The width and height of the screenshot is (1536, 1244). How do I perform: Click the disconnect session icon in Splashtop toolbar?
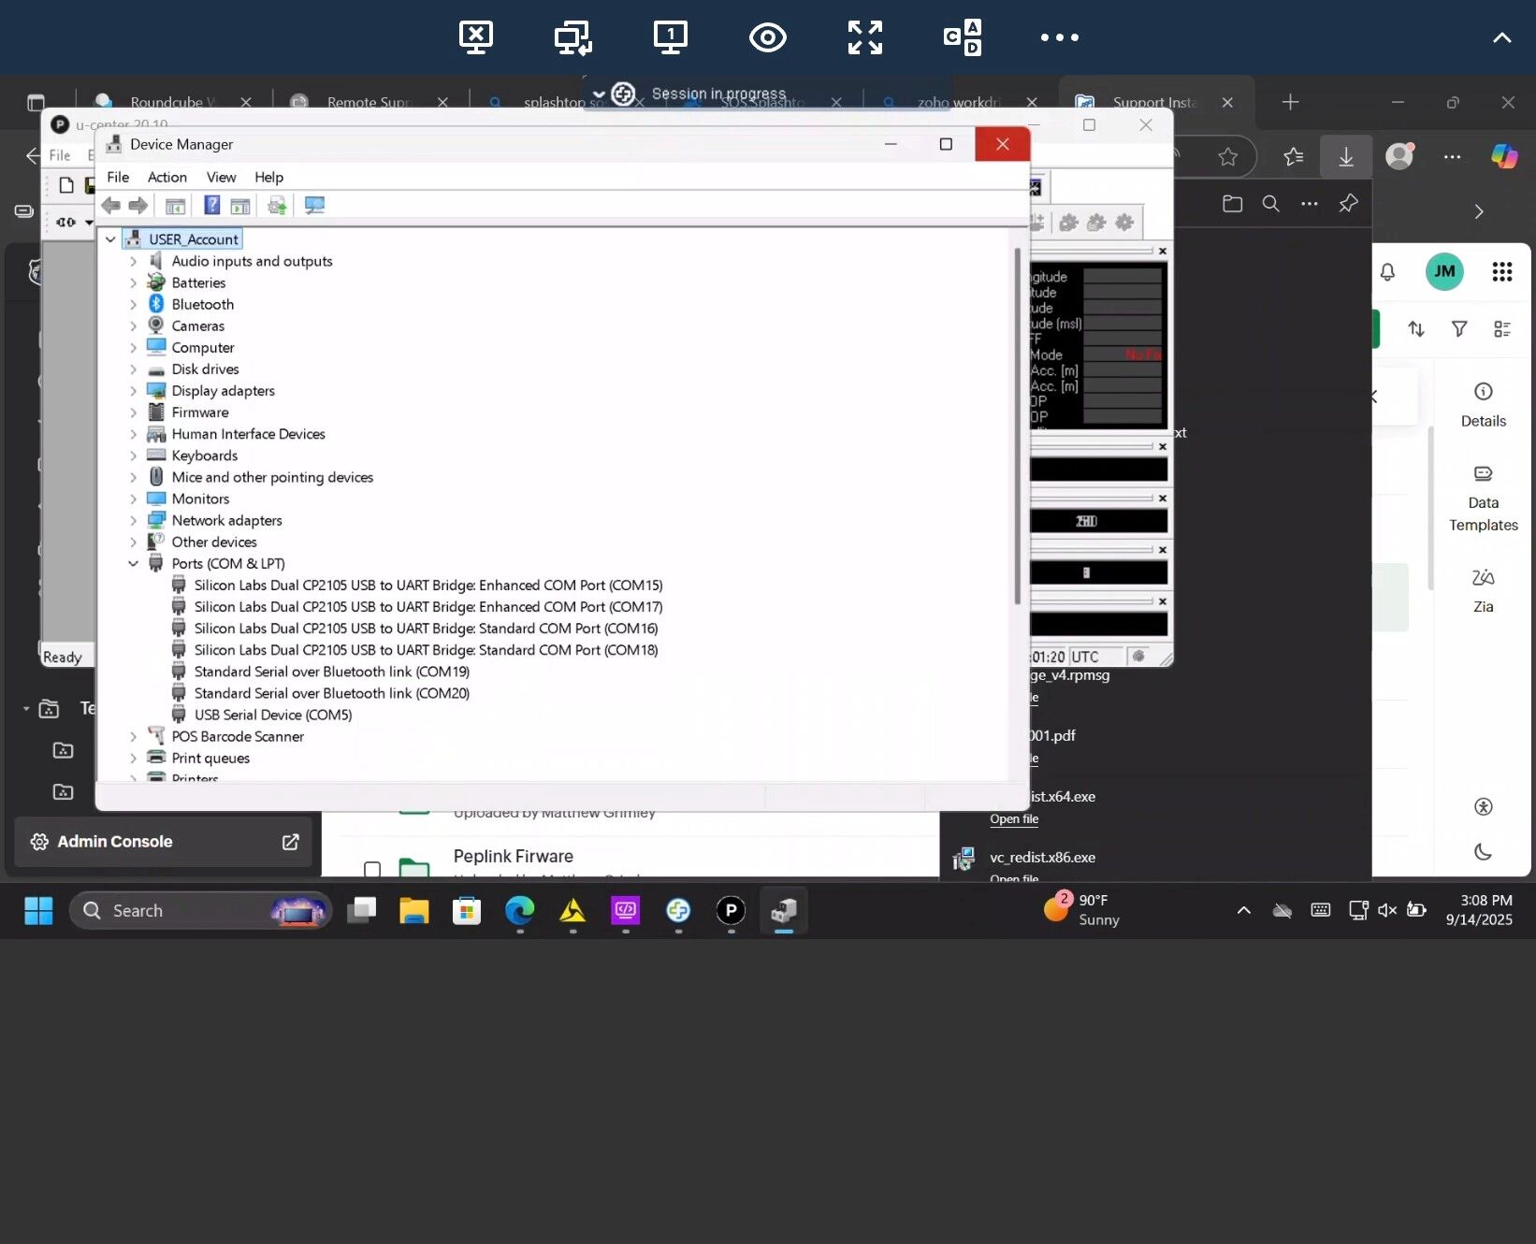(x=476, y=37)
